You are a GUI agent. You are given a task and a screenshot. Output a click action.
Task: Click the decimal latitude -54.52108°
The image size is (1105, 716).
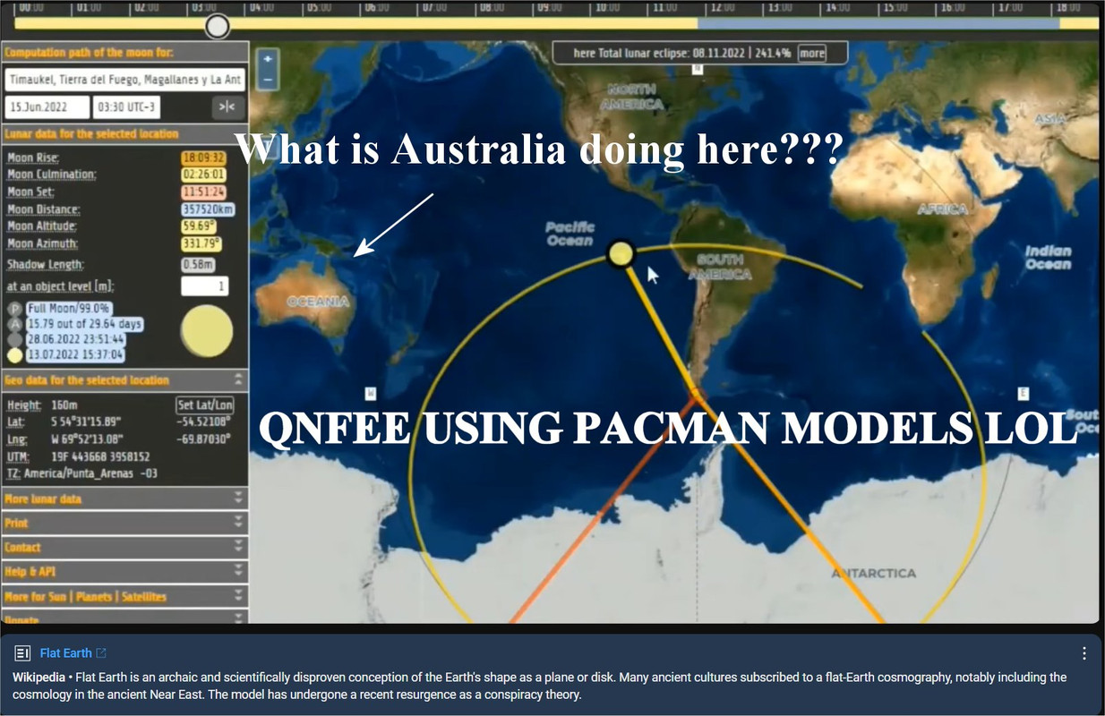203,422
